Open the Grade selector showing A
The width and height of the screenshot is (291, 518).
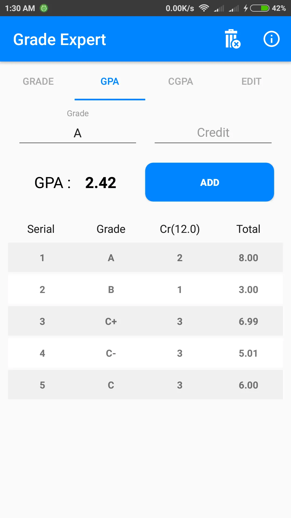click(78, 133)
